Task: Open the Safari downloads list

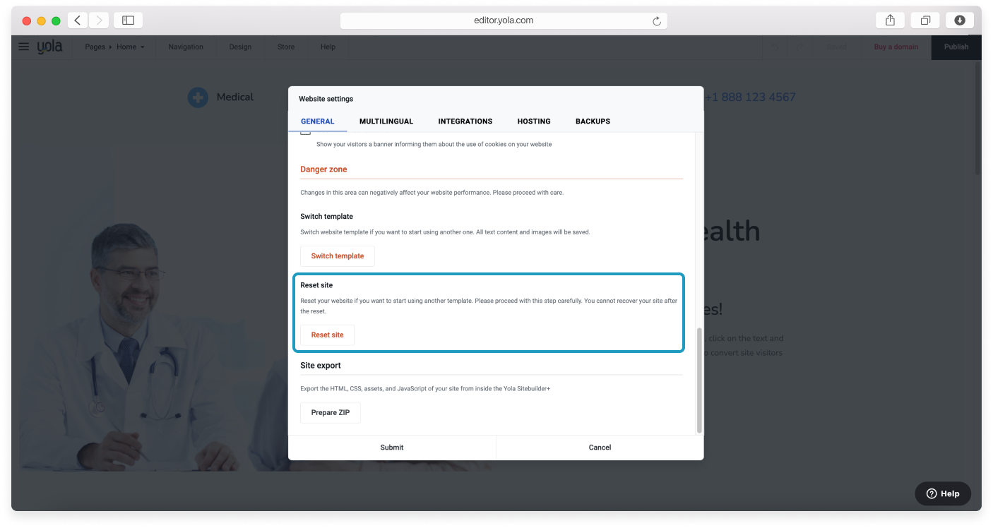Action: [960, 20]
